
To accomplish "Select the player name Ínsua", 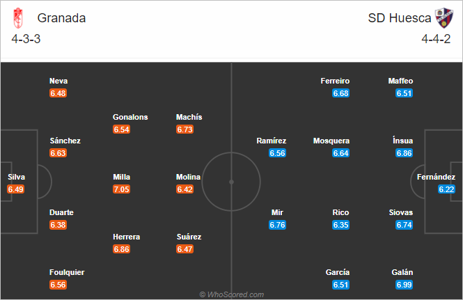I will (402, 141).
